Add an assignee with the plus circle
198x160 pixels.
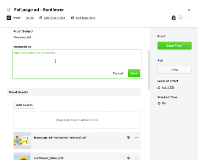click(x=180, y=18)
